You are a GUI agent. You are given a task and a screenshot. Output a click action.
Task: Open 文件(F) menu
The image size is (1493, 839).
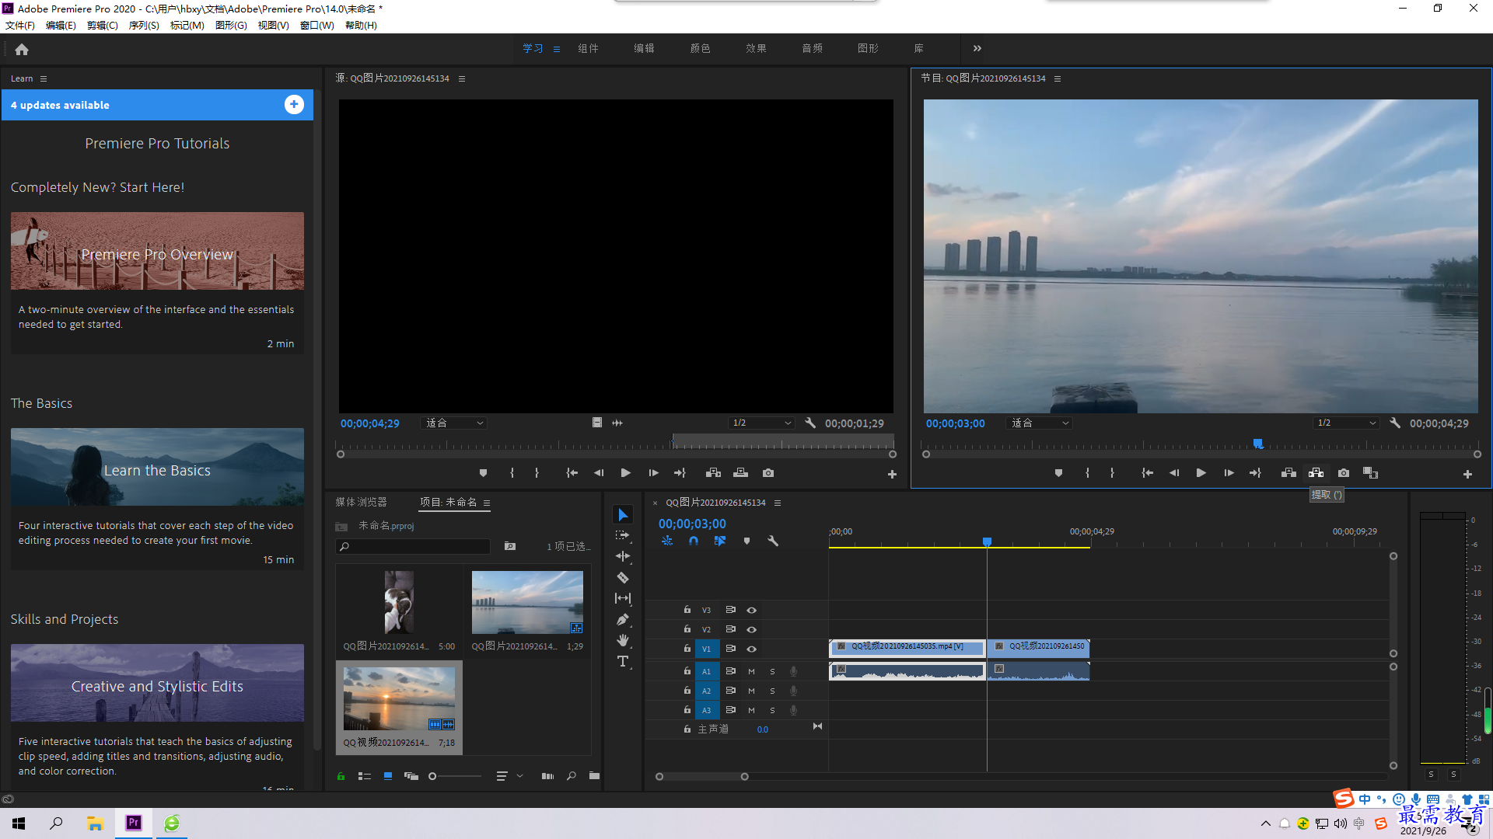coord(20,26)
